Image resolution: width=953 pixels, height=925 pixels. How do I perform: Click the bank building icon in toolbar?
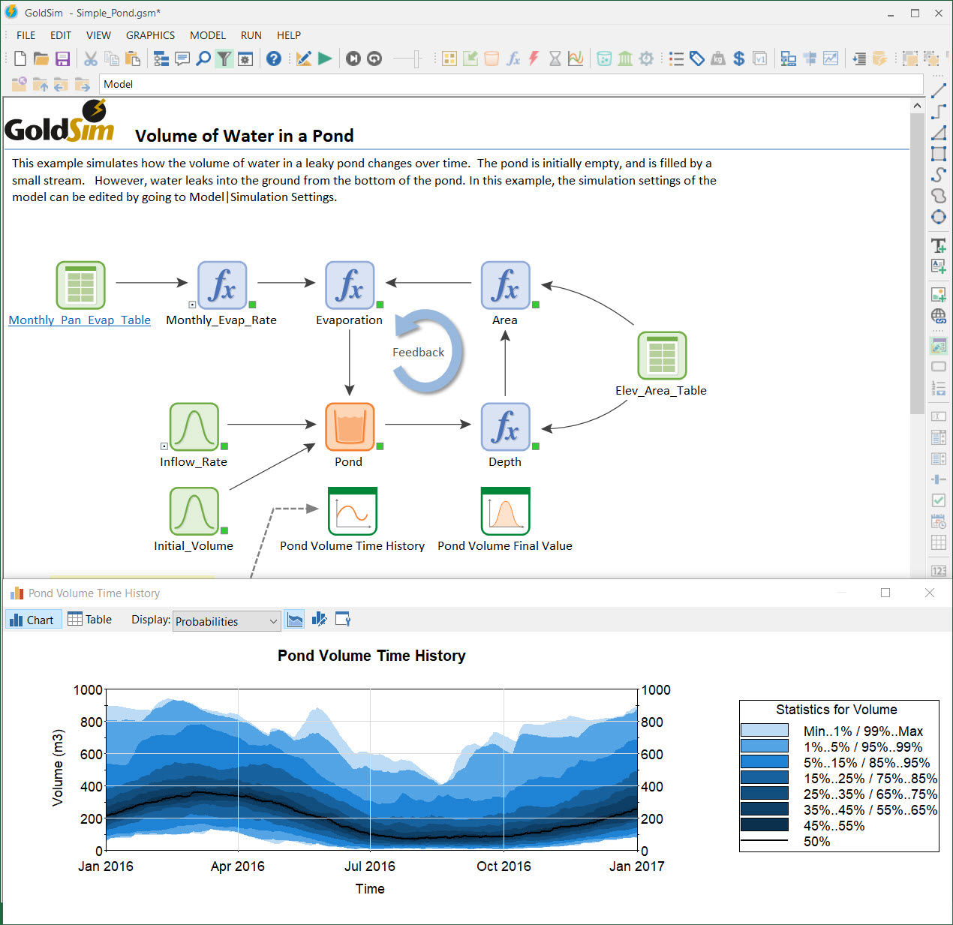(625, 59)
